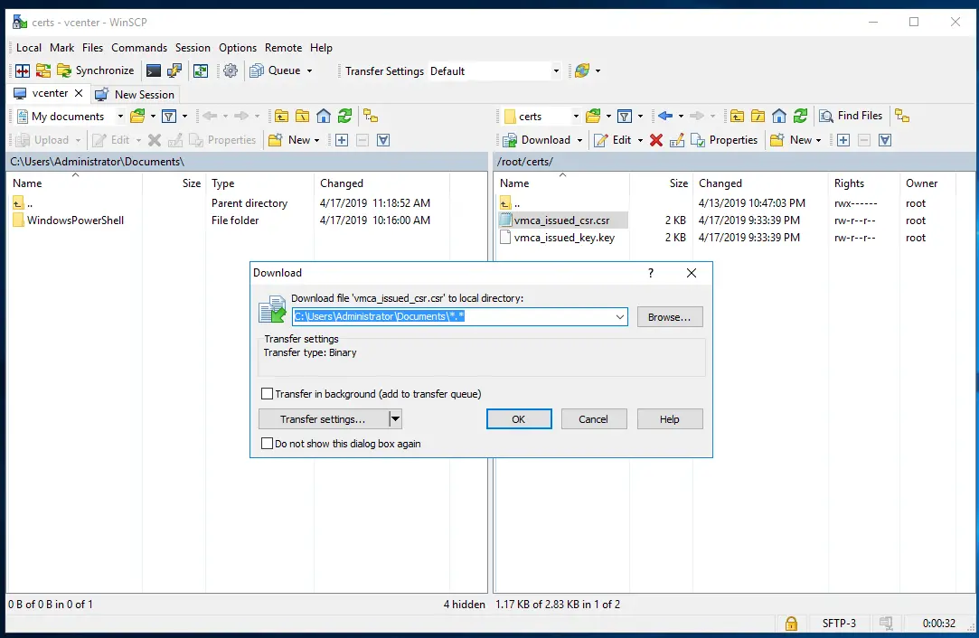Viewport: 979px width, 638px height.
Task: Click local panel filter icon
Action: tap(169, 116)
